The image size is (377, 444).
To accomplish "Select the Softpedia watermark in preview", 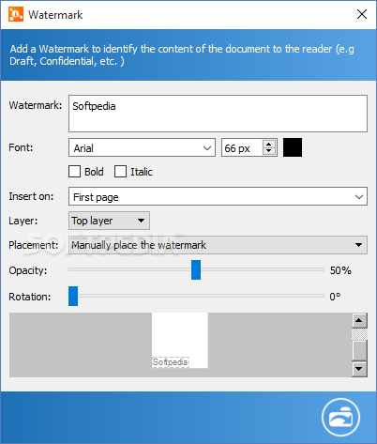I will [x=171, y=362].
